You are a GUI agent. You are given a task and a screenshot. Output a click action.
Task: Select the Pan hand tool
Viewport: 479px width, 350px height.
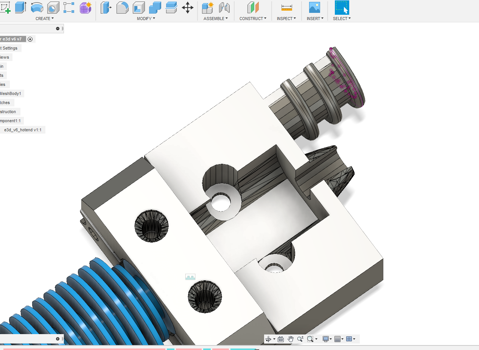click(x=291, y=339)
